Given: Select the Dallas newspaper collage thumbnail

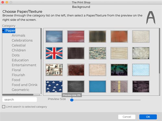Looking at the screenshot, I should (54, 70).
